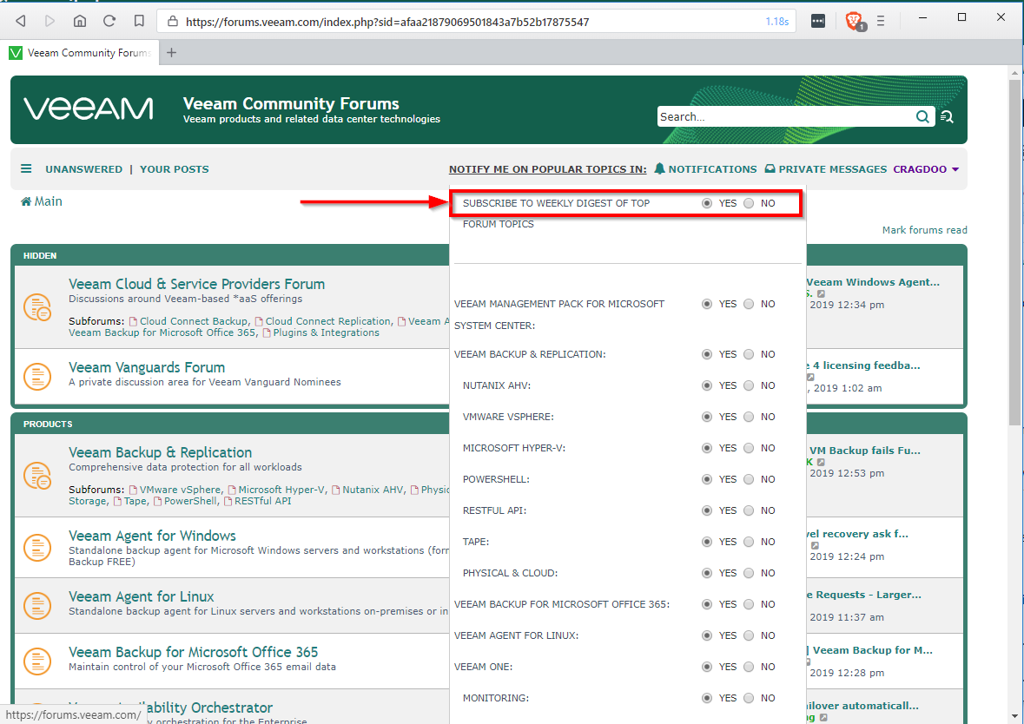Reload the page with the refresh icon

109,21
